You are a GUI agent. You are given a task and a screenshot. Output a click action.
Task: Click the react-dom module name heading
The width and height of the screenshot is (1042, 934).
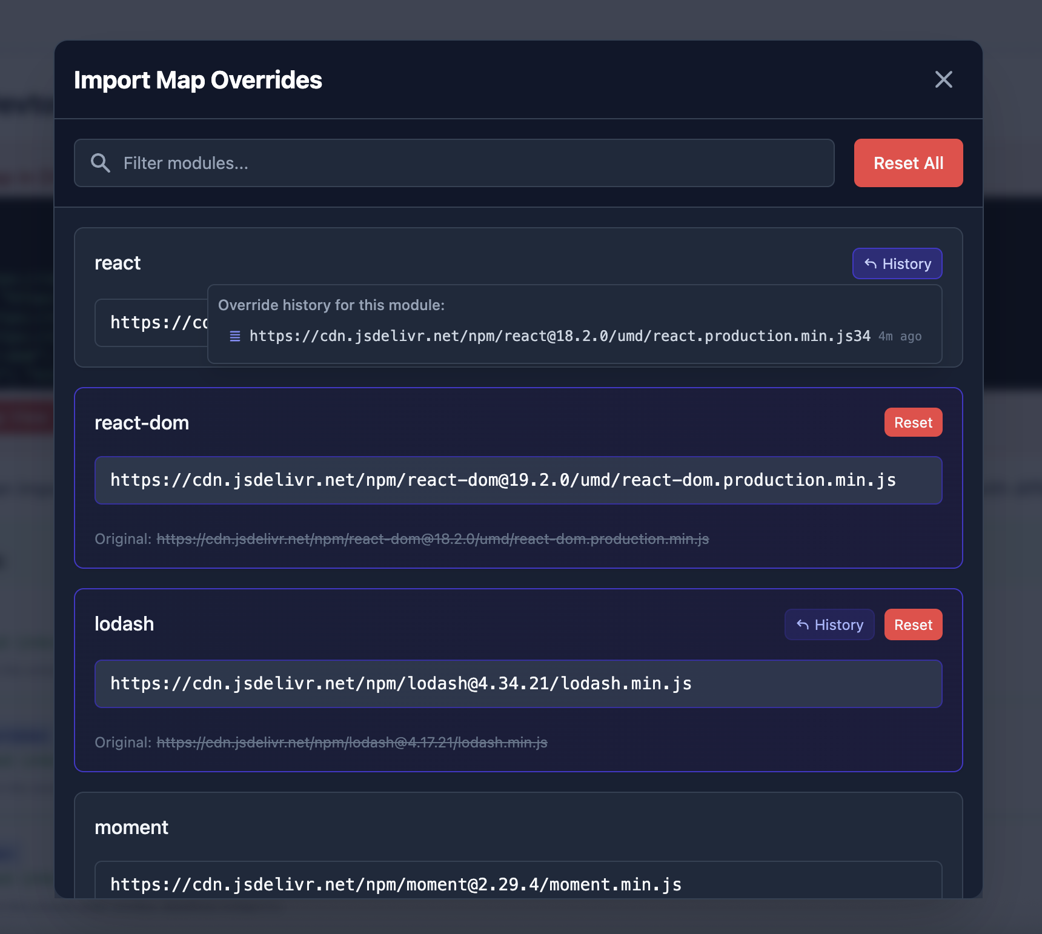[142, 423]
